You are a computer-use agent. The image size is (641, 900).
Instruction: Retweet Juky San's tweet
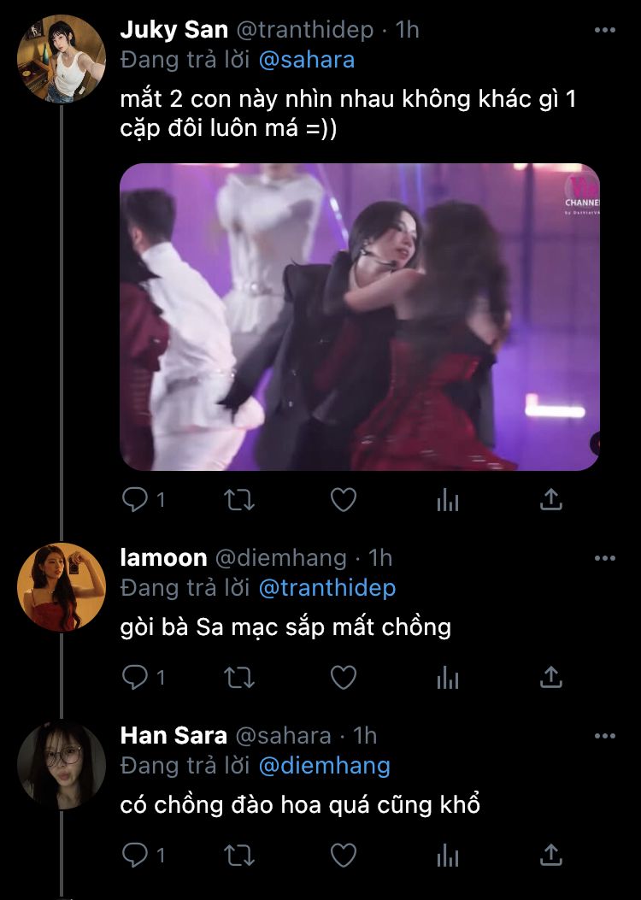[x=239, y=499]
